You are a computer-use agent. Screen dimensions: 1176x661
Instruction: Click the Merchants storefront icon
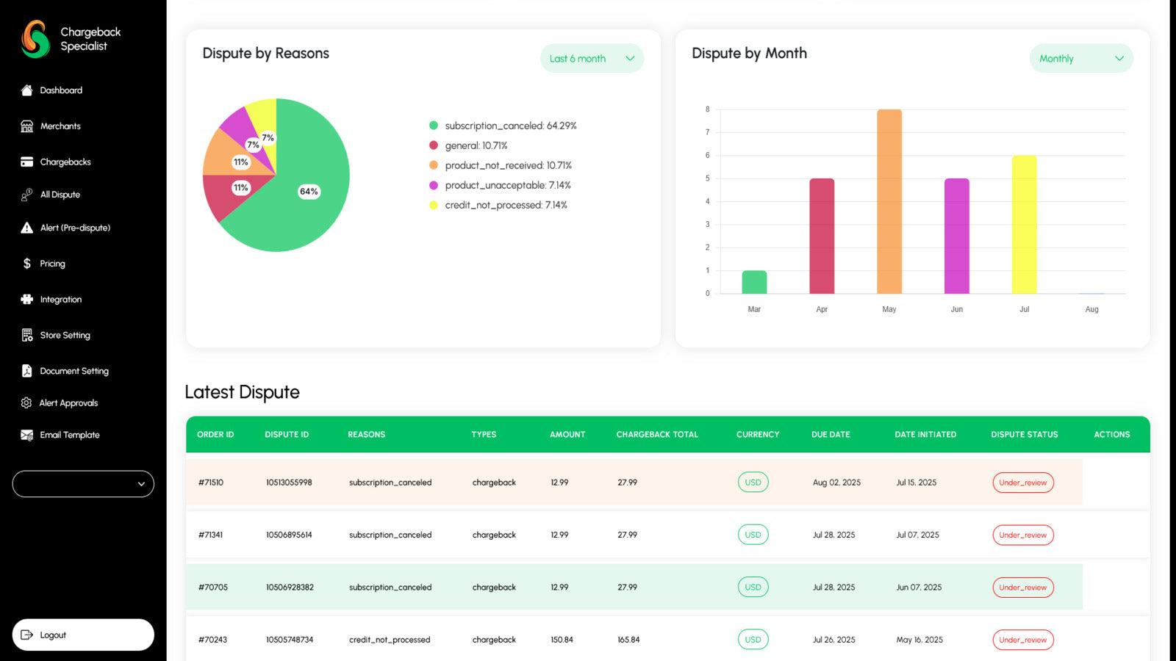tap(27, 126)
